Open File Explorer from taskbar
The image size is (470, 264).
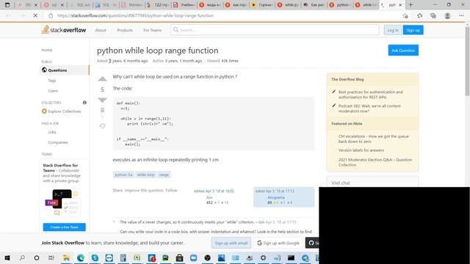[66, 257]
